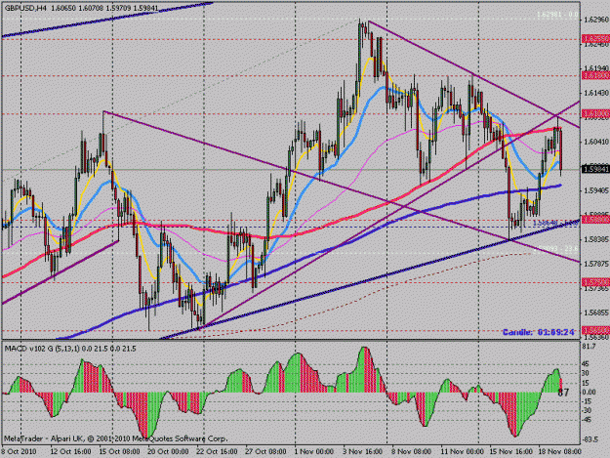Click the Candle: 01:59:24 countdown label

click(x=539, y=332)
